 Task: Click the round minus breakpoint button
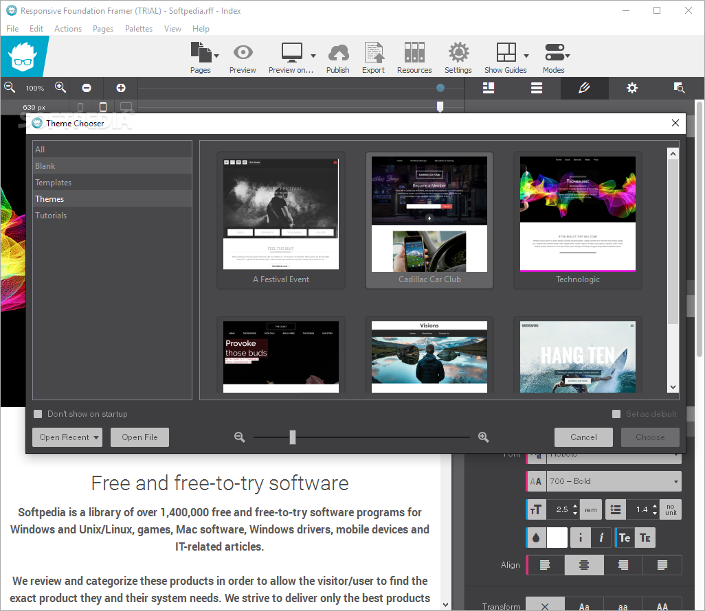pyautogui.click(x=87, y=88)
